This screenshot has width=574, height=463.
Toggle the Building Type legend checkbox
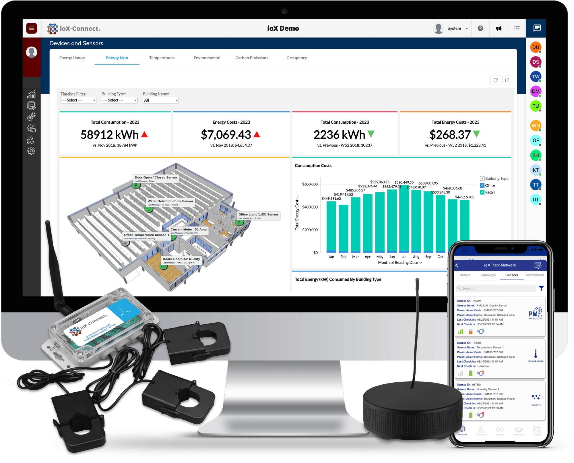coord(482,179)
